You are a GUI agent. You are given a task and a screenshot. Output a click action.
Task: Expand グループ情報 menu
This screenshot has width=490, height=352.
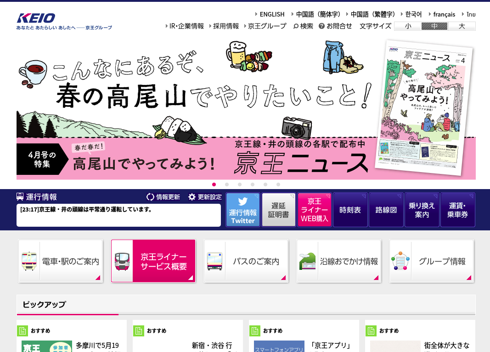[x=432, y=261]
